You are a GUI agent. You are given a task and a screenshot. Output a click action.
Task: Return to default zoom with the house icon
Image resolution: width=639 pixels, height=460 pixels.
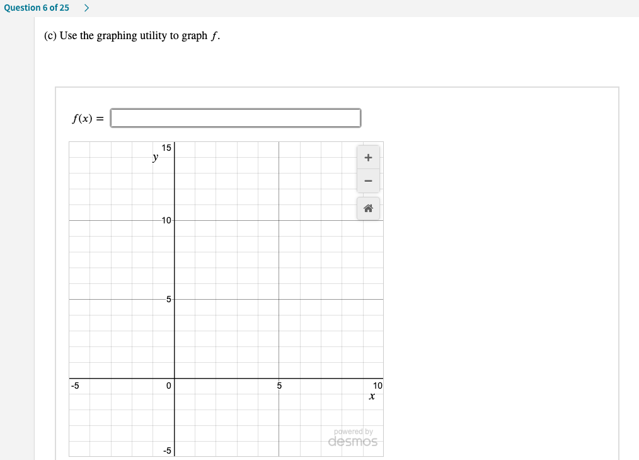pos(368,208)
